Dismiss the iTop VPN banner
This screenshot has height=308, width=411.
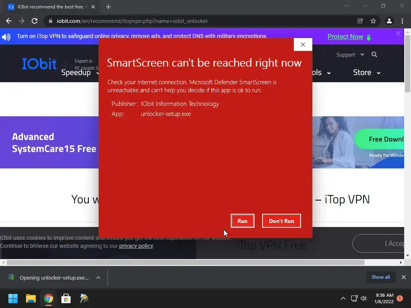tap(398, 33)
